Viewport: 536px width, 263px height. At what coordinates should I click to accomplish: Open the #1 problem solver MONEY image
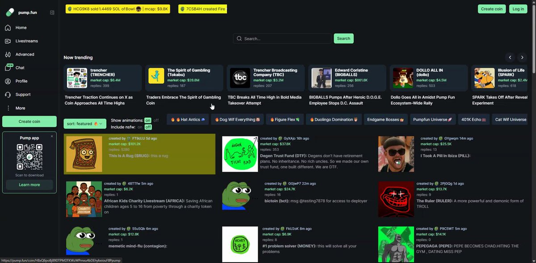(240, 244)
